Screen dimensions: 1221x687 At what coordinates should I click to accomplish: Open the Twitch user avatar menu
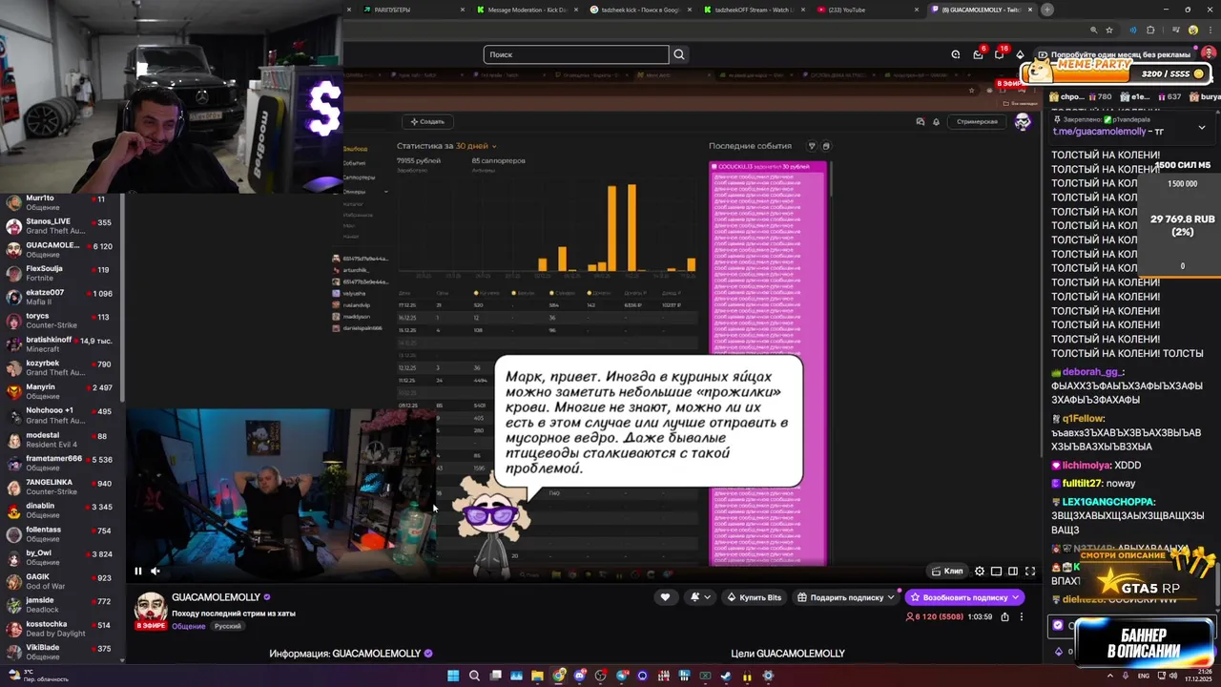1209,54
